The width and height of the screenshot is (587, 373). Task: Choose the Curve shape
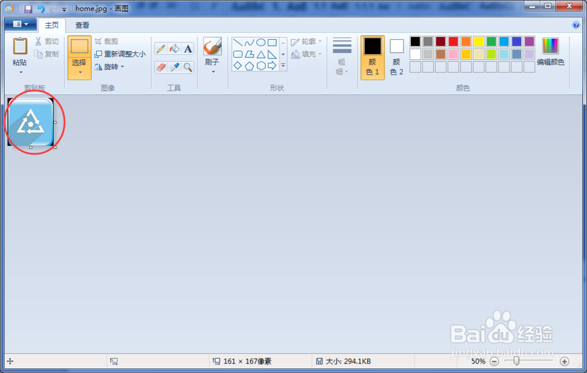click(x=249, y=42)
